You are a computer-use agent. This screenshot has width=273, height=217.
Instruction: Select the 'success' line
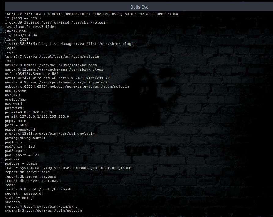12,202
